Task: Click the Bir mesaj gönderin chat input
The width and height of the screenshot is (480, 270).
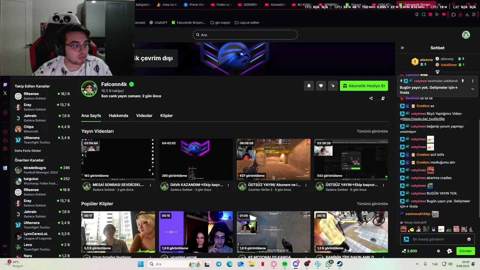Action: point(437,239)
